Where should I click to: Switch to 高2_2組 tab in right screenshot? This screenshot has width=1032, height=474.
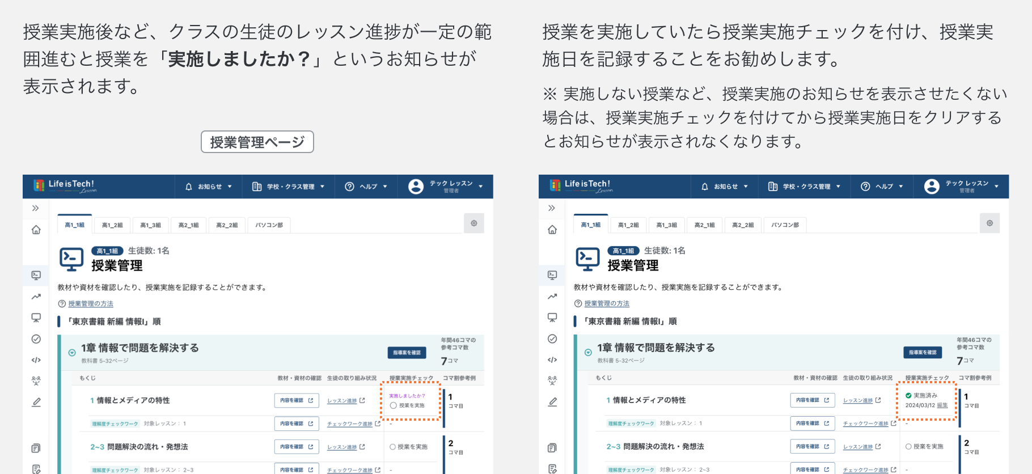click(x=743, y=225)
